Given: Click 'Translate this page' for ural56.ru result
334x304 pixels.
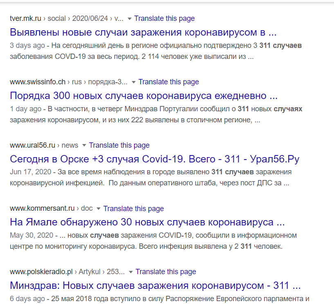Looking at the screenshot, I should click(x=119, y=145).
